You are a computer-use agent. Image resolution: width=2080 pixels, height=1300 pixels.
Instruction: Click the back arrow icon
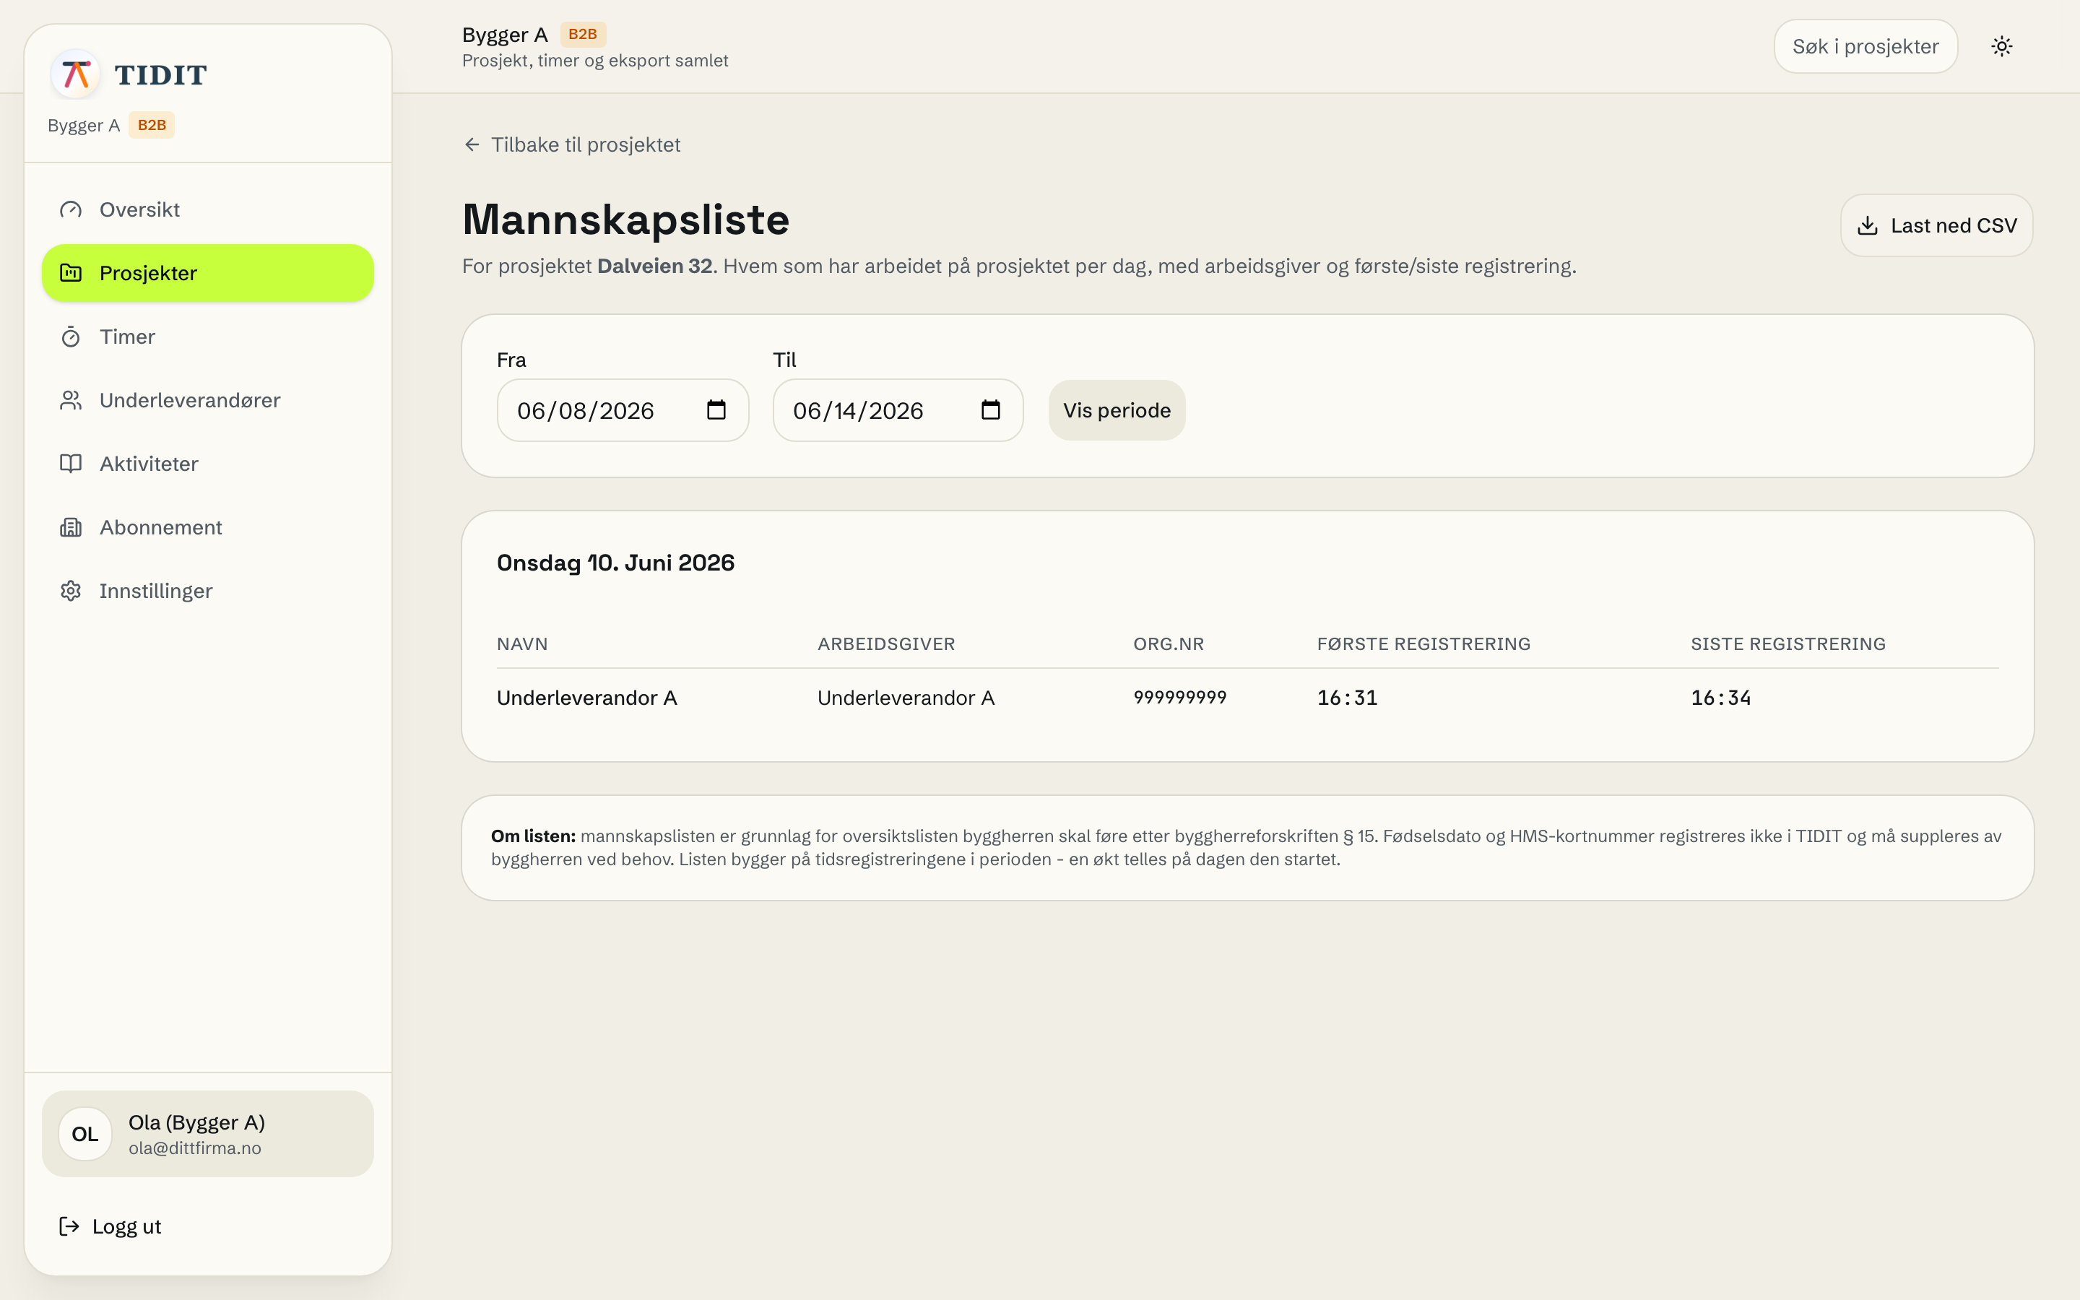coord(472,144)
